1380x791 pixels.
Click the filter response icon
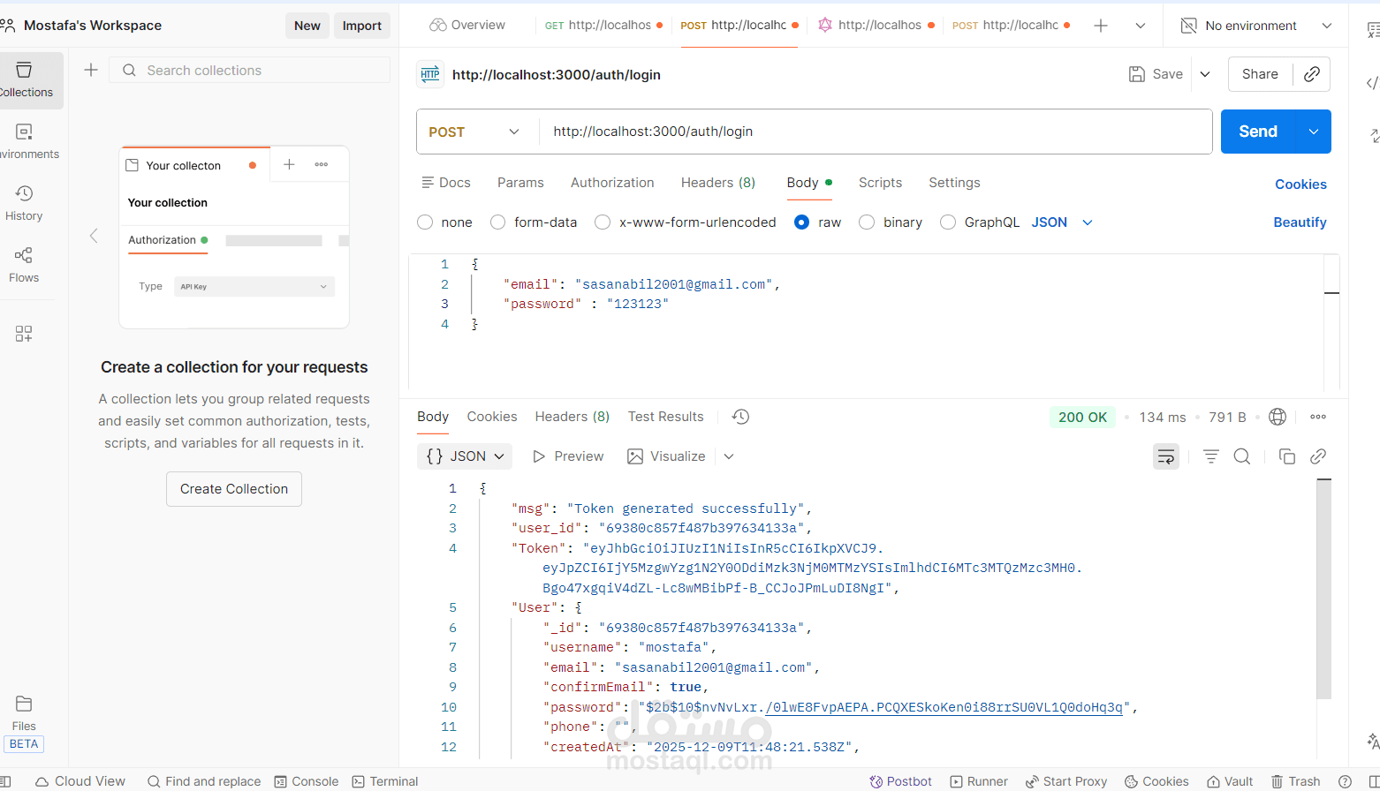(x=1211, y=456)
